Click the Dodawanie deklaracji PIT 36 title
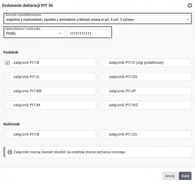 [x=27, y=5]
